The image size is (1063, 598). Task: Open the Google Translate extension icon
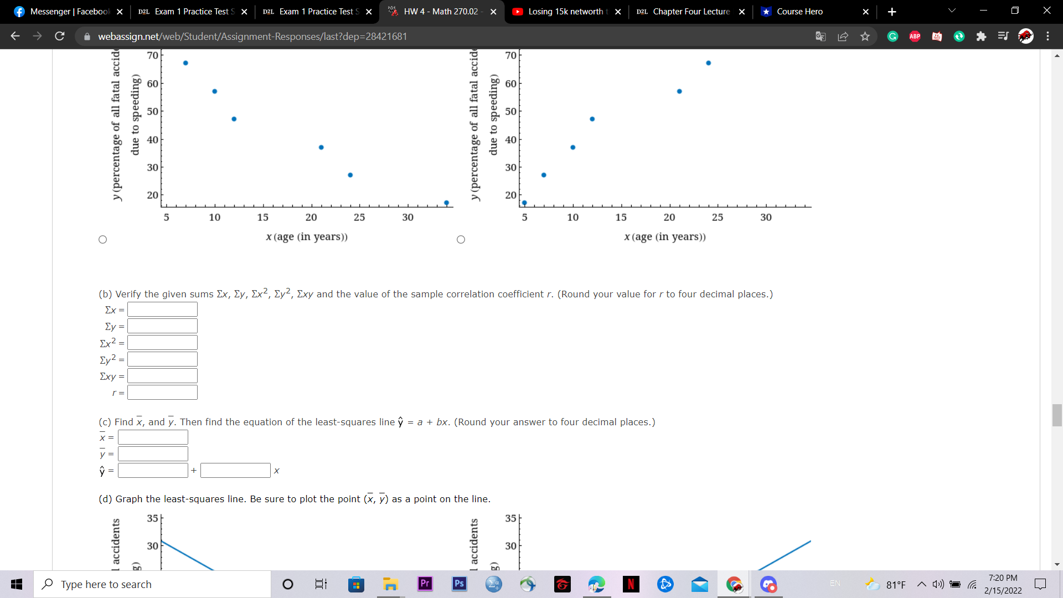pos(821,36)
